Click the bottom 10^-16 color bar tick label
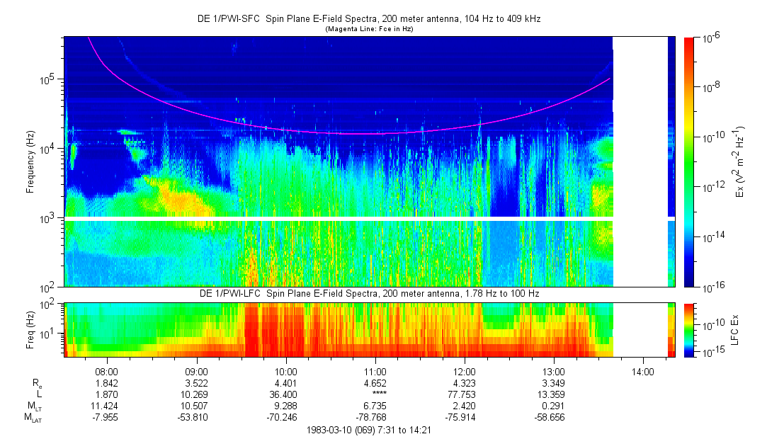The width and height of the screenshot is (767, 439). click(x=710, y=287)
